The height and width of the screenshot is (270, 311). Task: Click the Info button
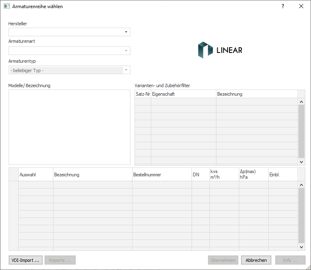click(290, 260)
